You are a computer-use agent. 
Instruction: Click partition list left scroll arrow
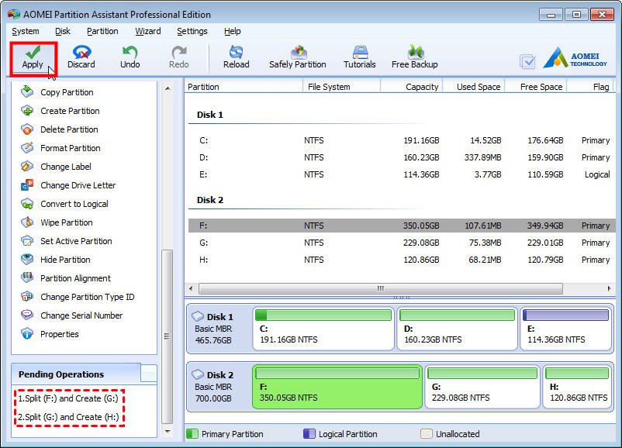point(192,288)
